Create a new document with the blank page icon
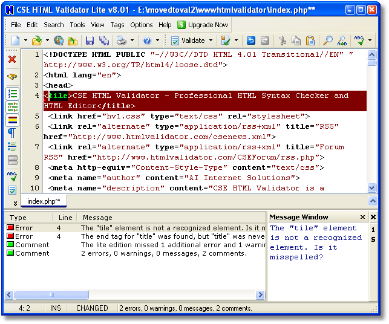This screenshot has height=324, width=389. [x=15, y=40]
